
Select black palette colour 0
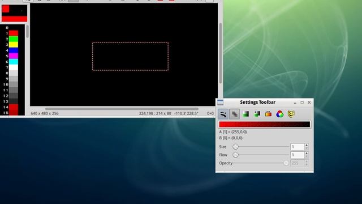click(14, 28)
